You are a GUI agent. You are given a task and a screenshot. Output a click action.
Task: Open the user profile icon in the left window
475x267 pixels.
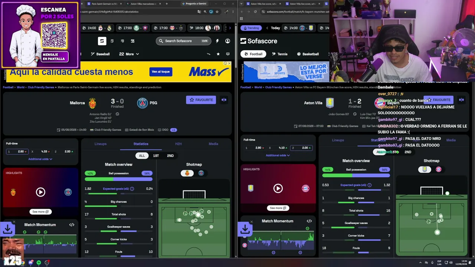click(x=227, y=41)
